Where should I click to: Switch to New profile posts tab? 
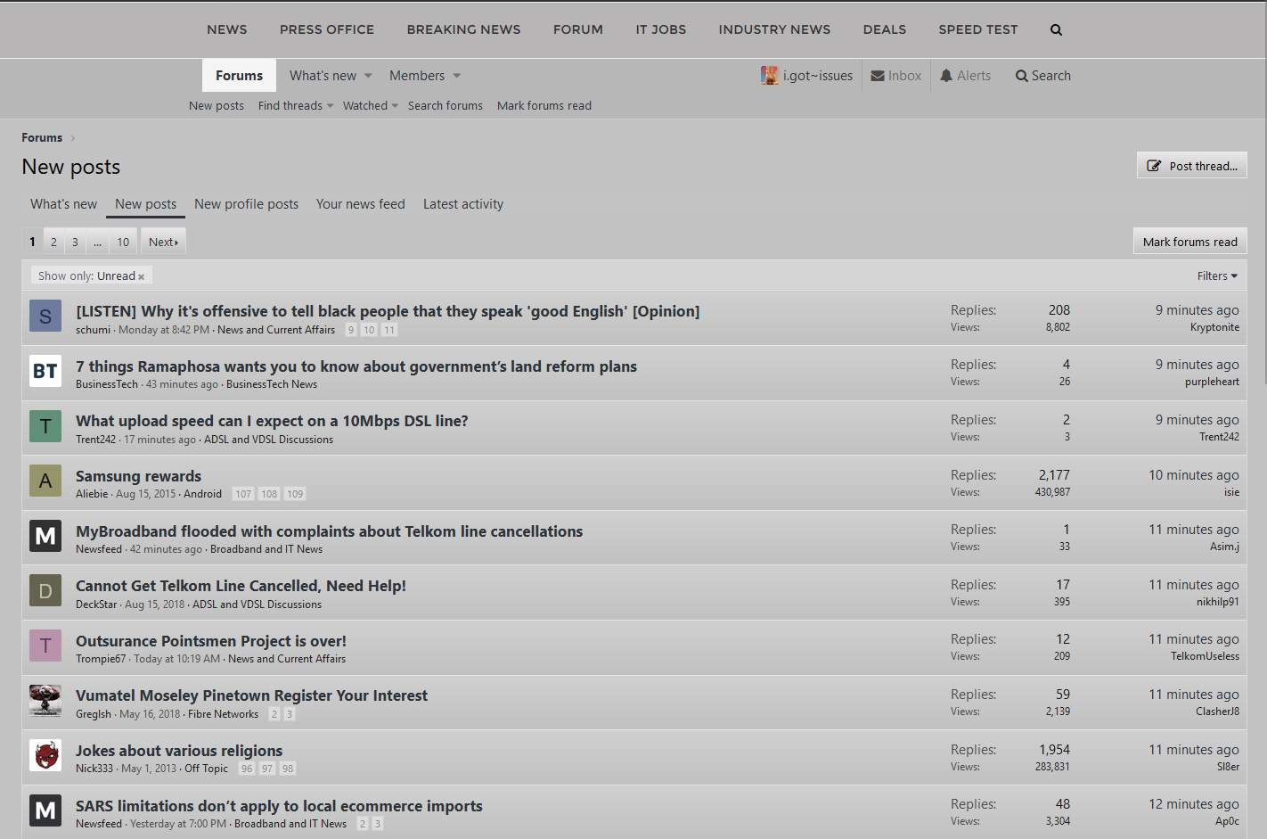tap(246, 204)
